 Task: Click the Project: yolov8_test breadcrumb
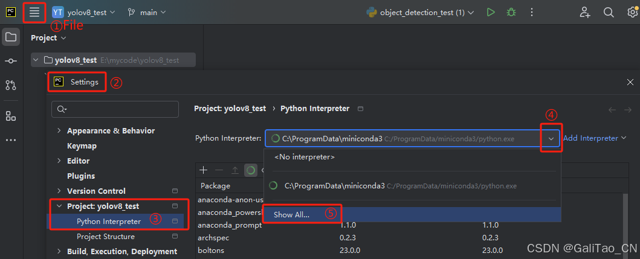pos(230,109)
